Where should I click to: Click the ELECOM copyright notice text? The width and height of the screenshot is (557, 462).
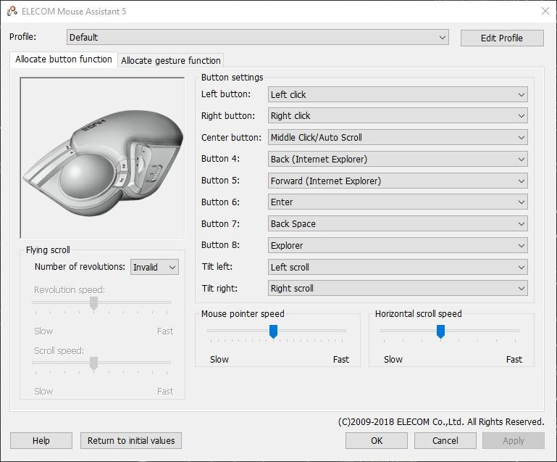(441, 422)
